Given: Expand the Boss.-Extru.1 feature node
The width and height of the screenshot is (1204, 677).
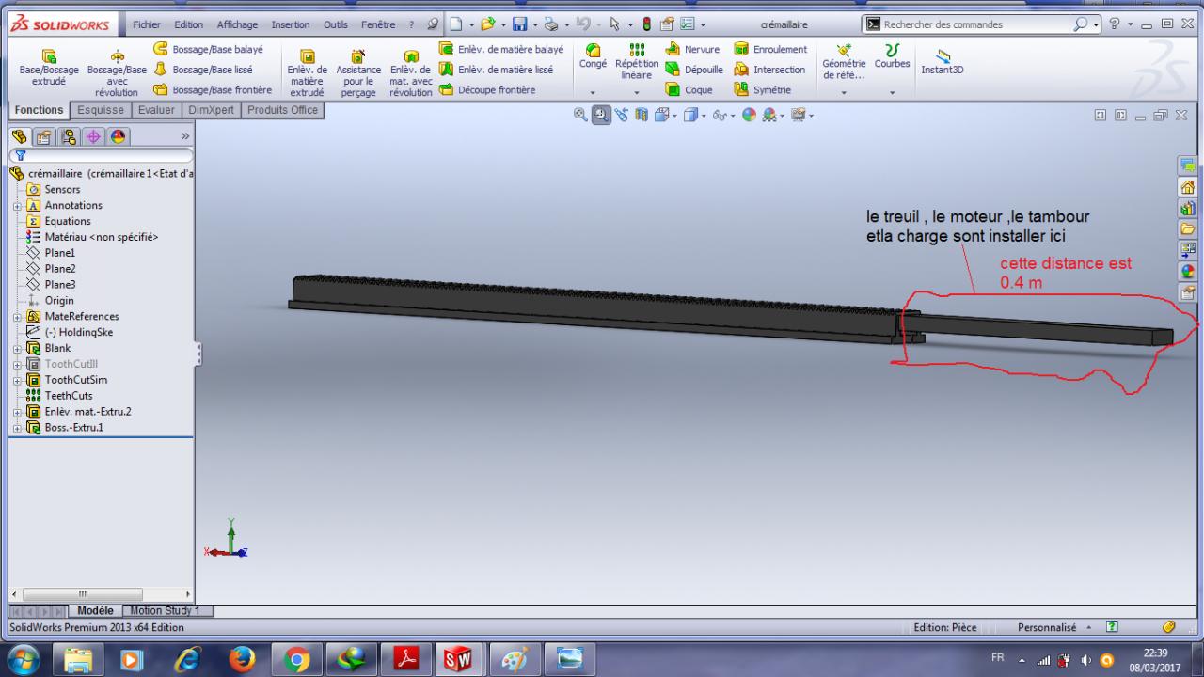Looking at the screenshot, I should pos(16,428).
